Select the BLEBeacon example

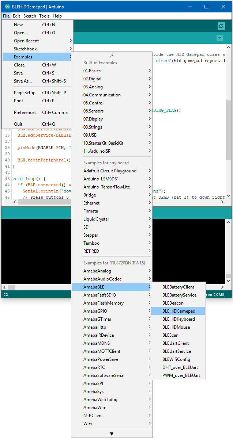click(173, 303)
